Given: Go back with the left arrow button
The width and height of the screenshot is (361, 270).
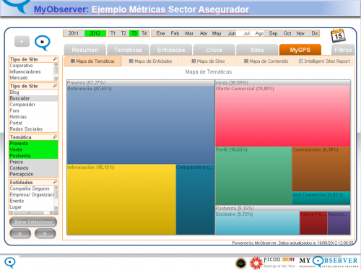Looking at the screenshot, I should pyautogui.click(x=20, y=233).
